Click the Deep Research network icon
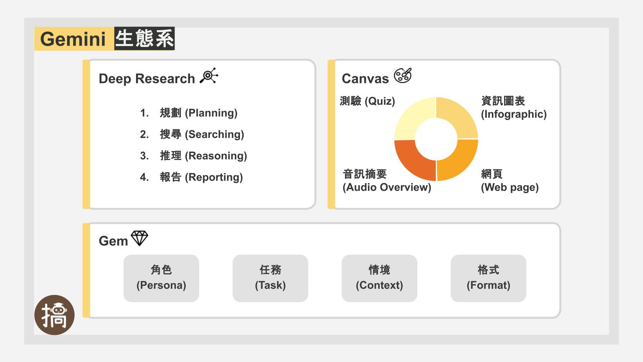Viewport: 643px width, 362px height. pos(209,76)
